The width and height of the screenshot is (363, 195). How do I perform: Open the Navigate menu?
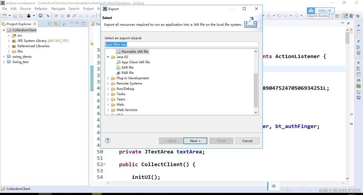pos(58,8)
